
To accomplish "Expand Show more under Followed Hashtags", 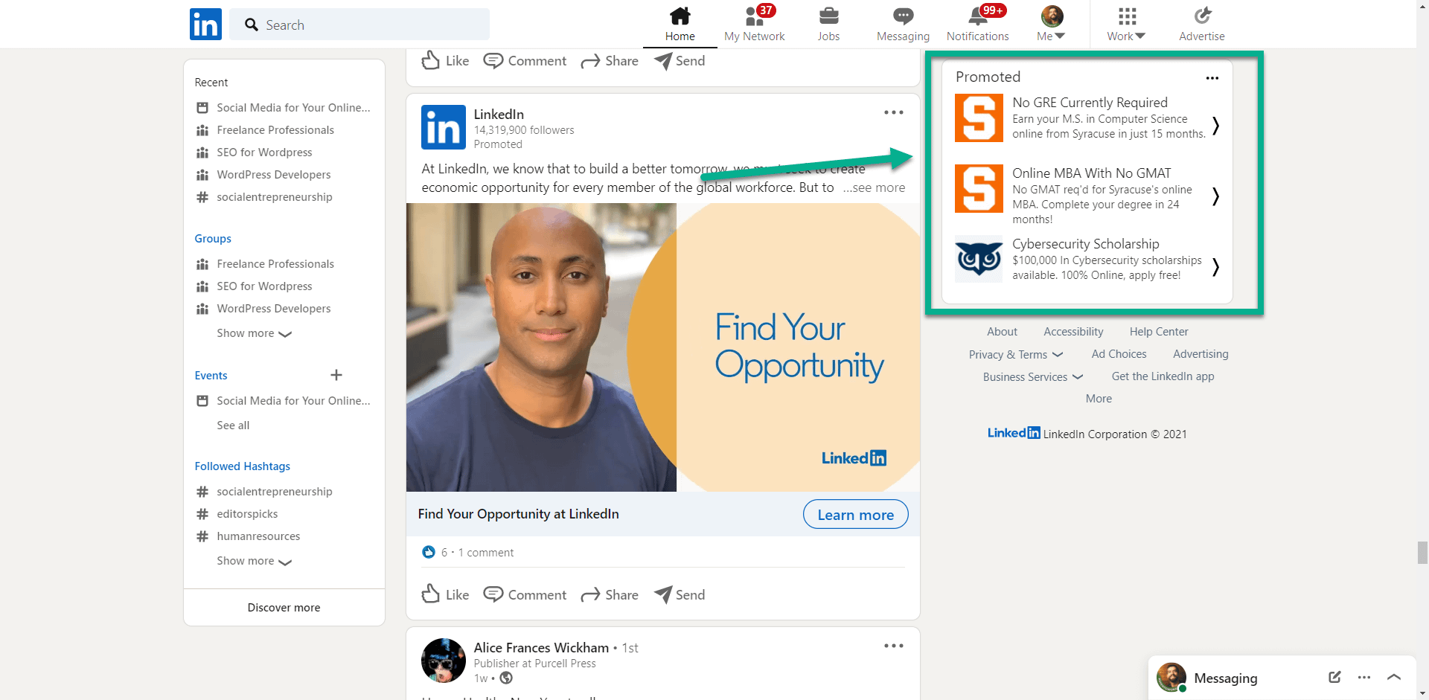I will 254,561.
